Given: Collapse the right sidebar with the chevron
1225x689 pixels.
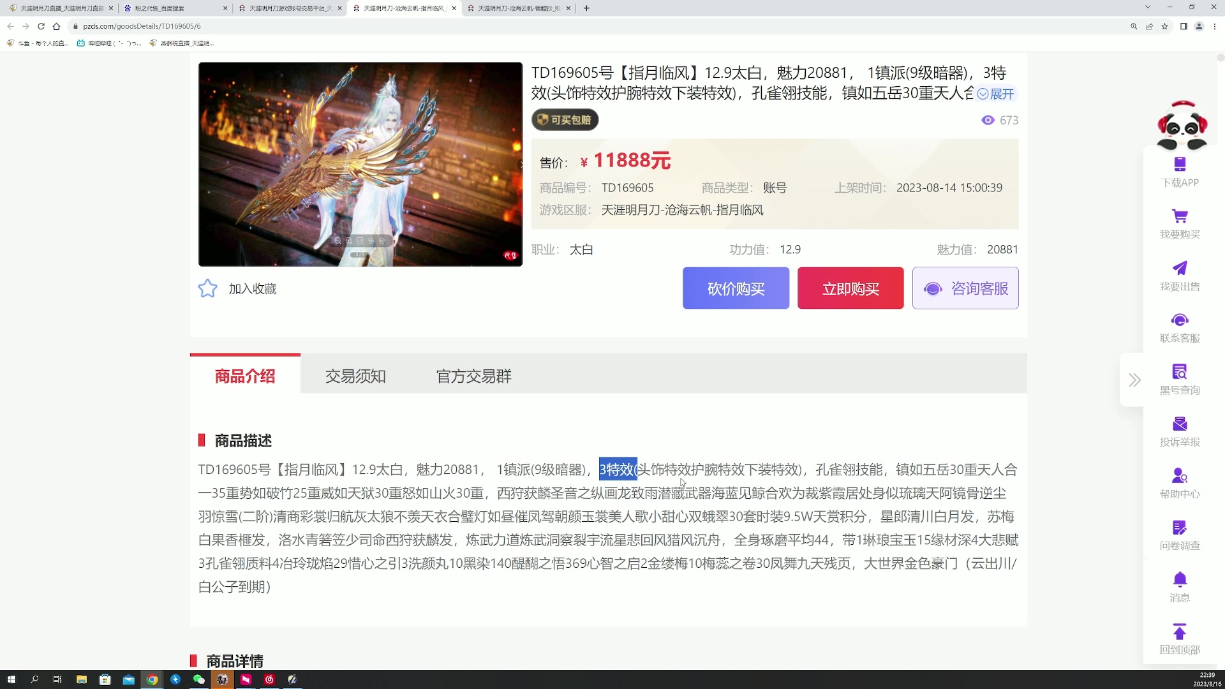Looking at the screenshot, I should 1134,380.
